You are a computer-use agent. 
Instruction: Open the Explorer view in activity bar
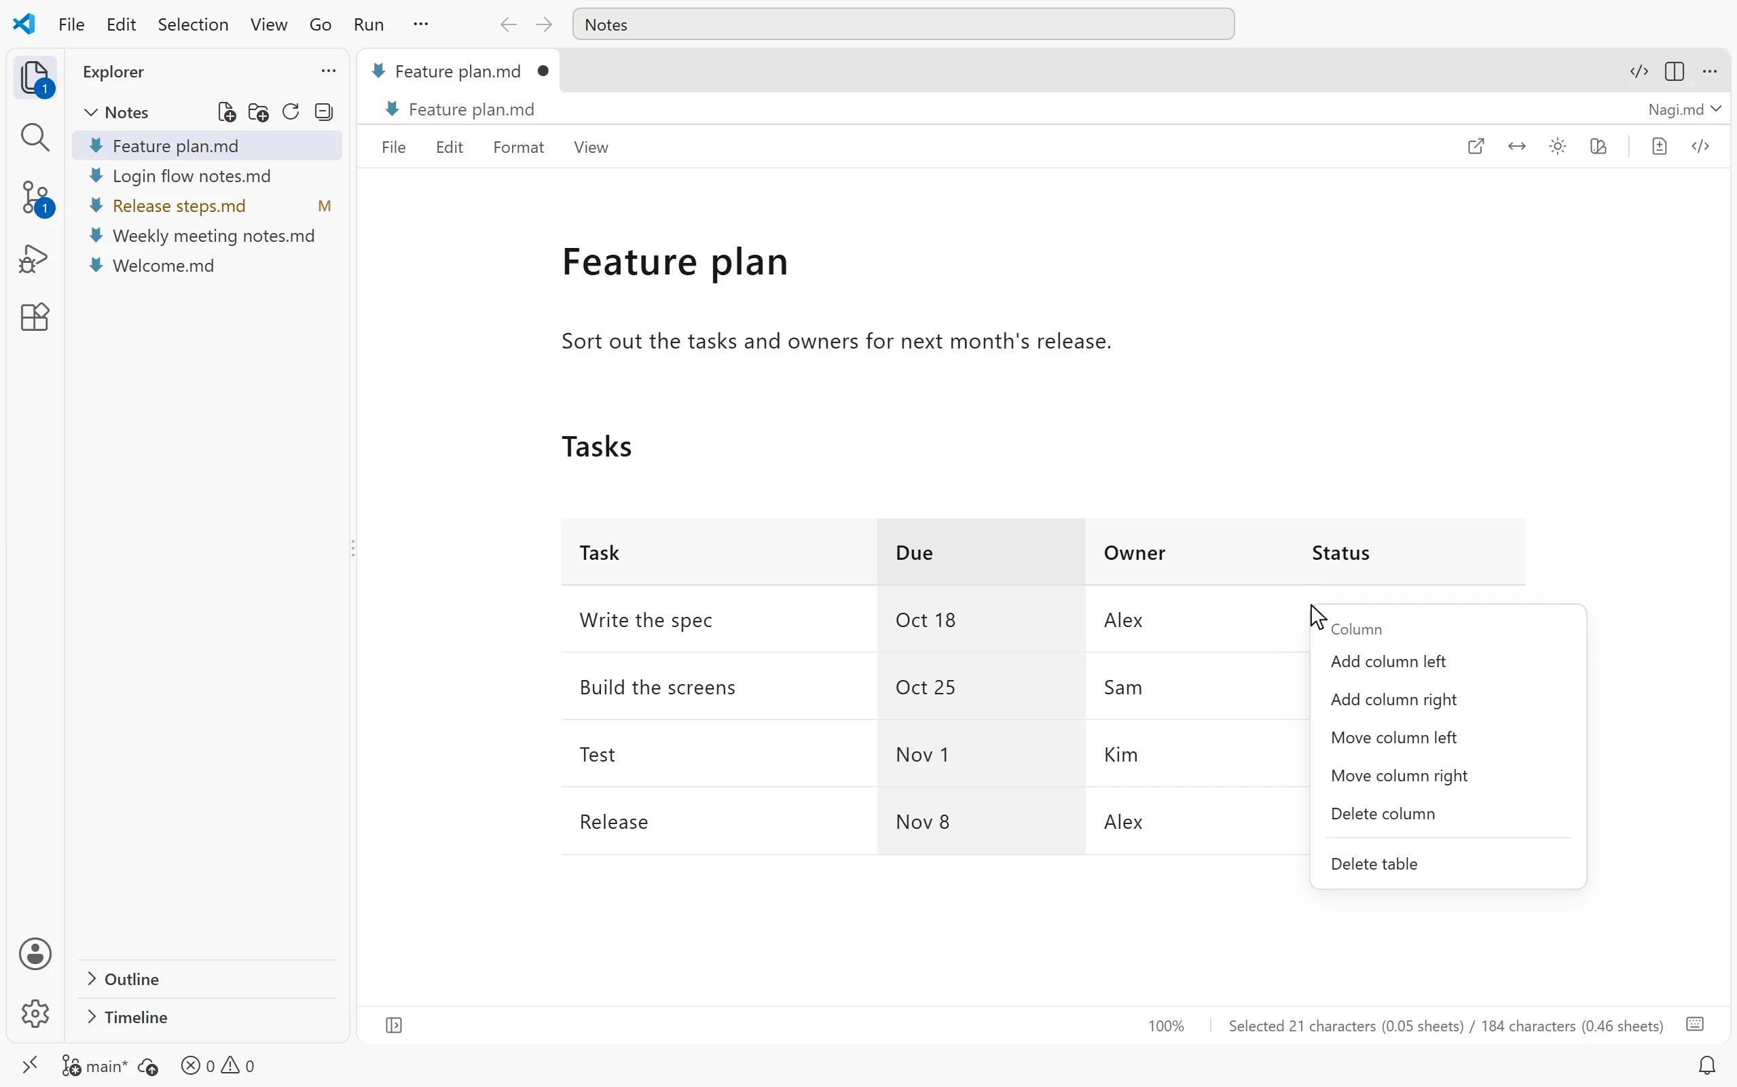point(35,77)
